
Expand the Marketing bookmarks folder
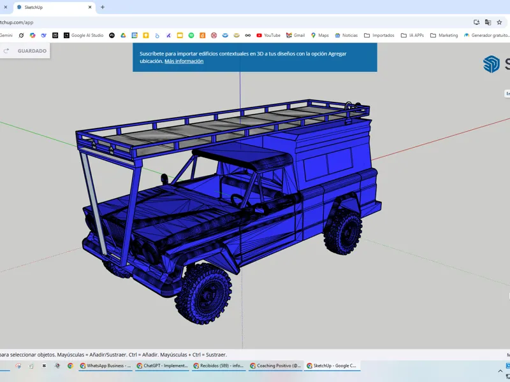click(444, 36)
